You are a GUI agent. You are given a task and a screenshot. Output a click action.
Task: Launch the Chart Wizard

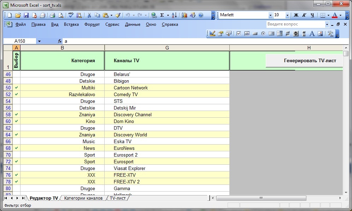click(184, 15)
